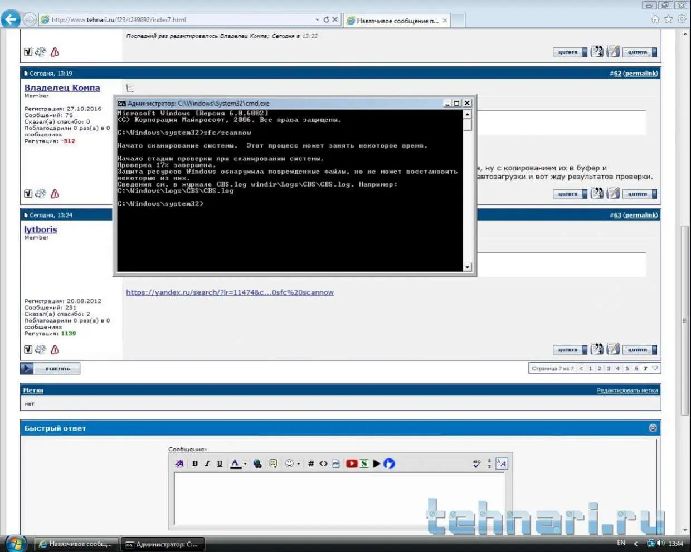The image size is (691, 552).
Task: Go to page 1 of the thread
Action: (590, 369)
